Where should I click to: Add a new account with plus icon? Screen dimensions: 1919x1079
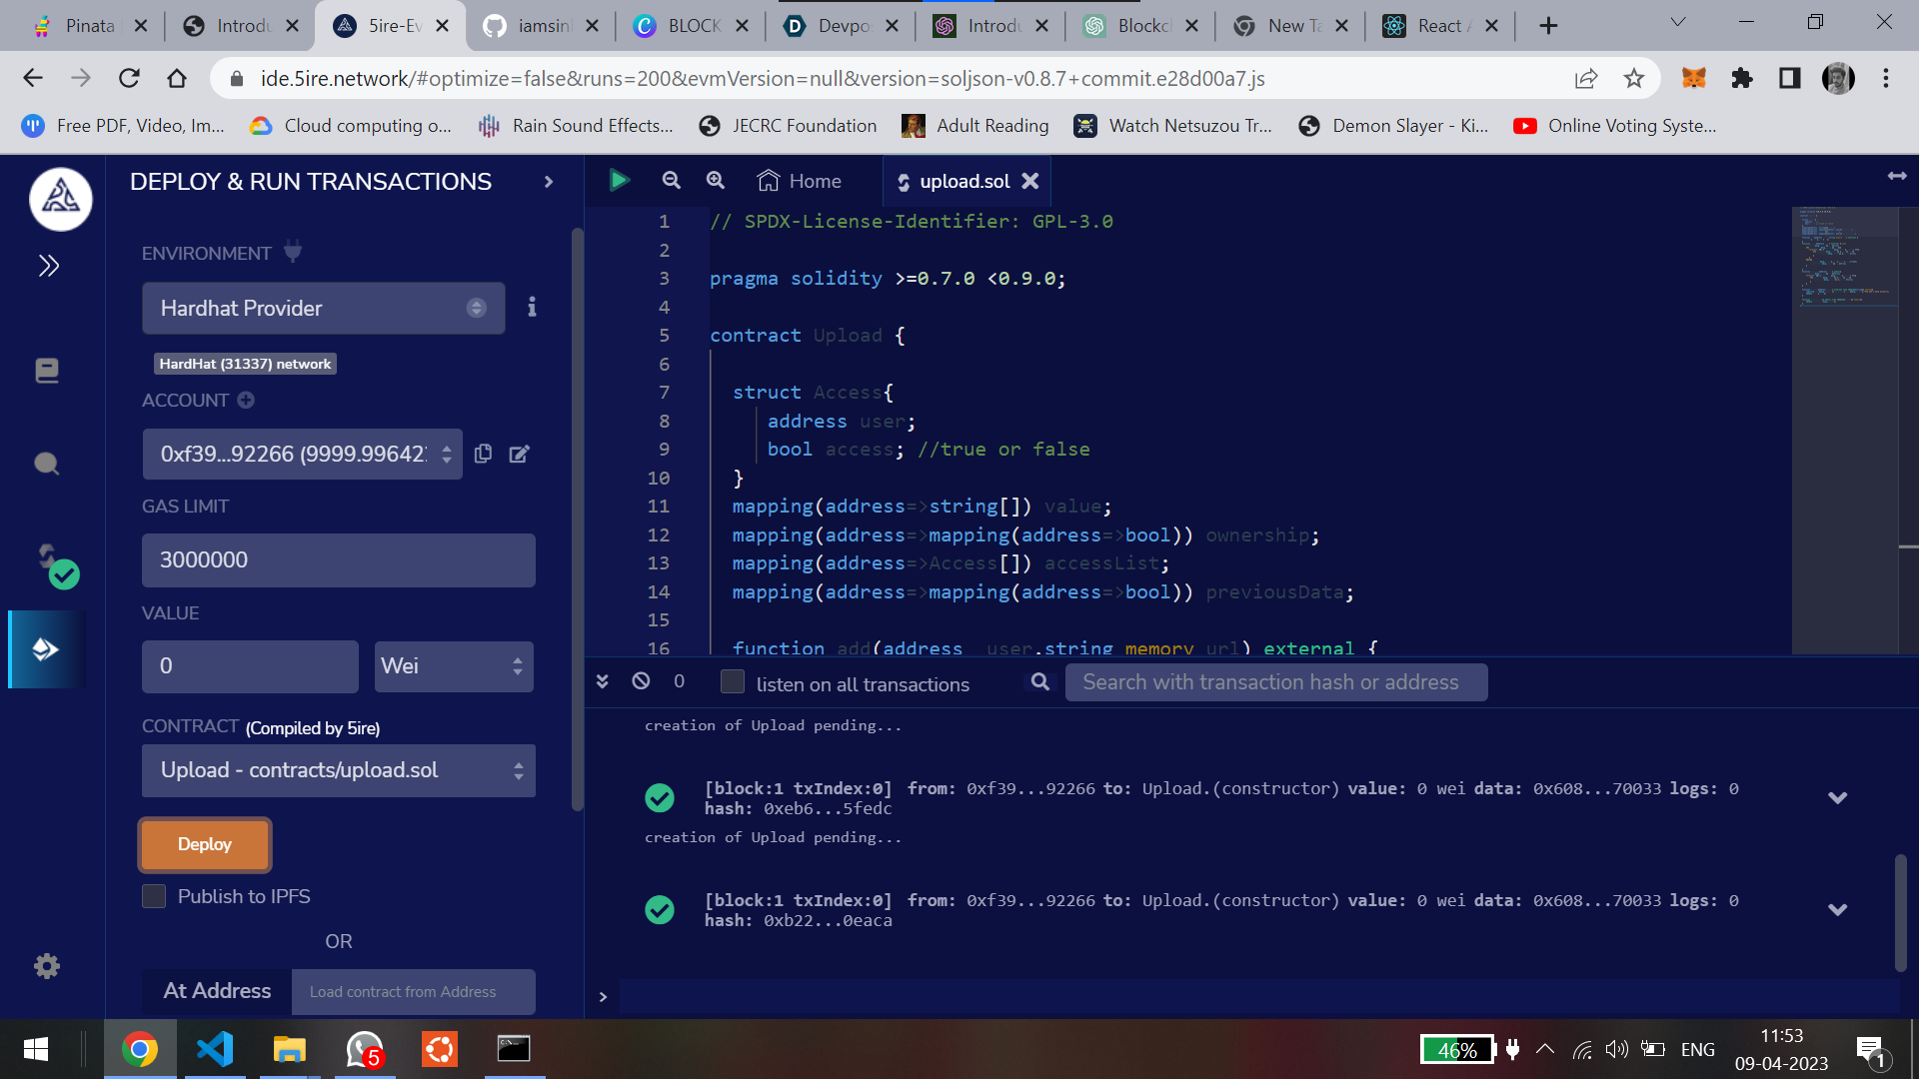click(x=246, y=401)
